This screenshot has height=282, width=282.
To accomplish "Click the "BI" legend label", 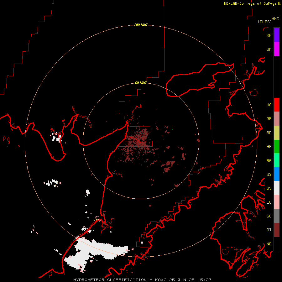I will 269,230.
